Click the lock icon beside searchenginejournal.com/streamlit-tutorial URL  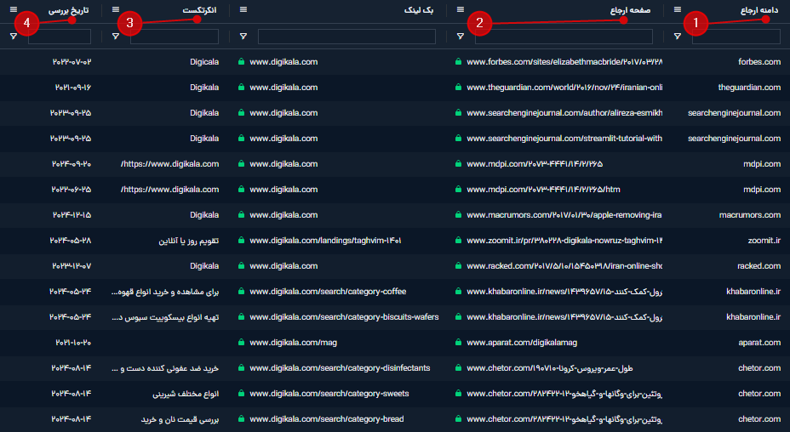tap(458, 138)
